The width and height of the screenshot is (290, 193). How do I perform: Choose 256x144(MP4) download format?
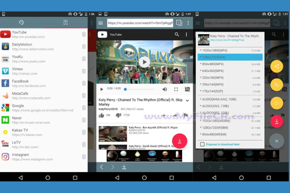coord(230,84)
